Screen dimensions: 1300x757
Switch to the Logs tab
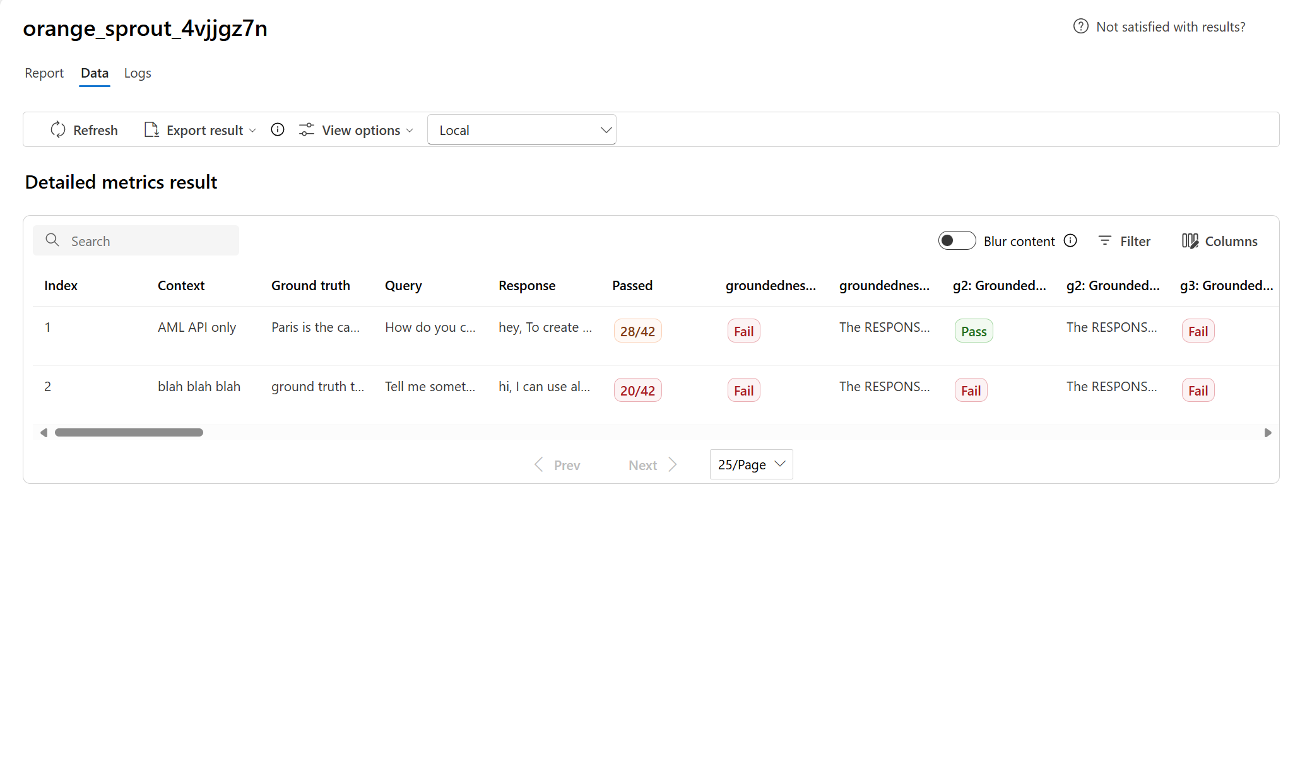pos(138,73)
